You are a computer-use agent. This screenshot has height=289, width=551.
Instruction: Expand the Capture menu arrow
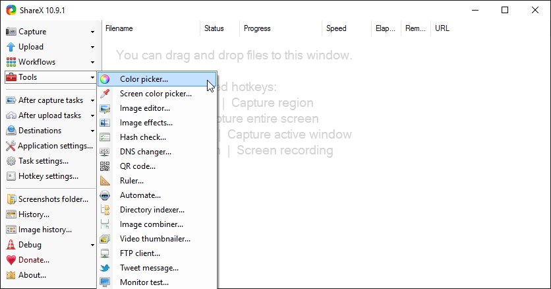[x=92, y=32]
